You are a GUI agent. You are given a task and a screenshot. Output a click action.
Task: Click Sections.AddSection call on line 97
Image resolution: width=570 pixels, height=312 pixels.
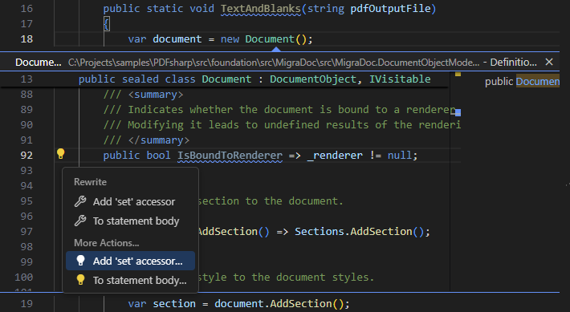[x=360, y=231]
